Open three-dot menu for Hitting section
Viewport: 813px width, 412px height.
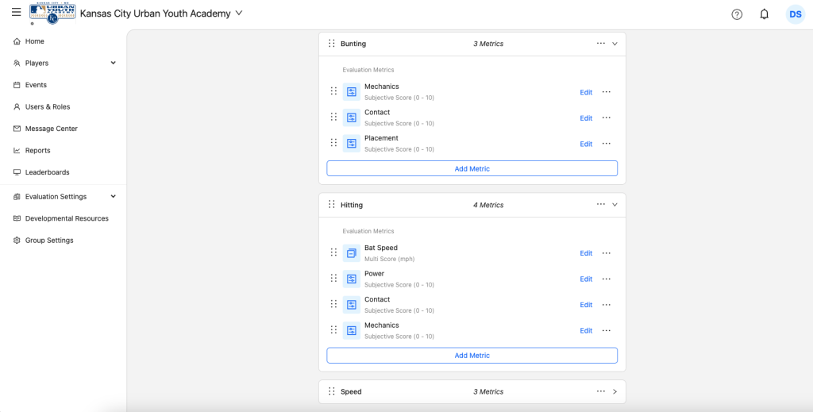coord(601,205)
